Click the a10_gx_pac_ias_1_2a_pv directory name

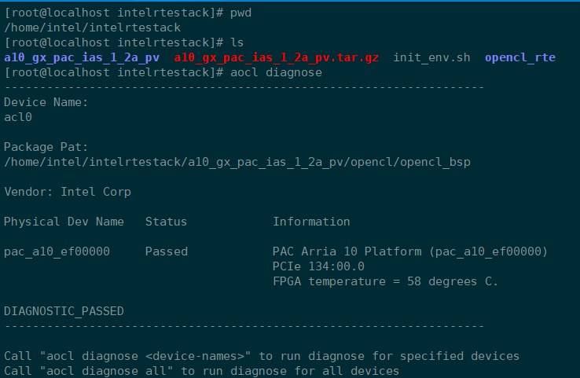(82, 57)
